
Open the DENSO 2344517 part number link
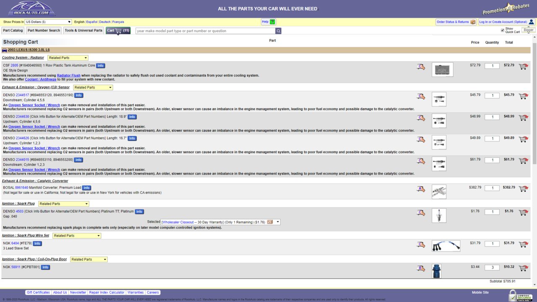click(x=22, y=95)
